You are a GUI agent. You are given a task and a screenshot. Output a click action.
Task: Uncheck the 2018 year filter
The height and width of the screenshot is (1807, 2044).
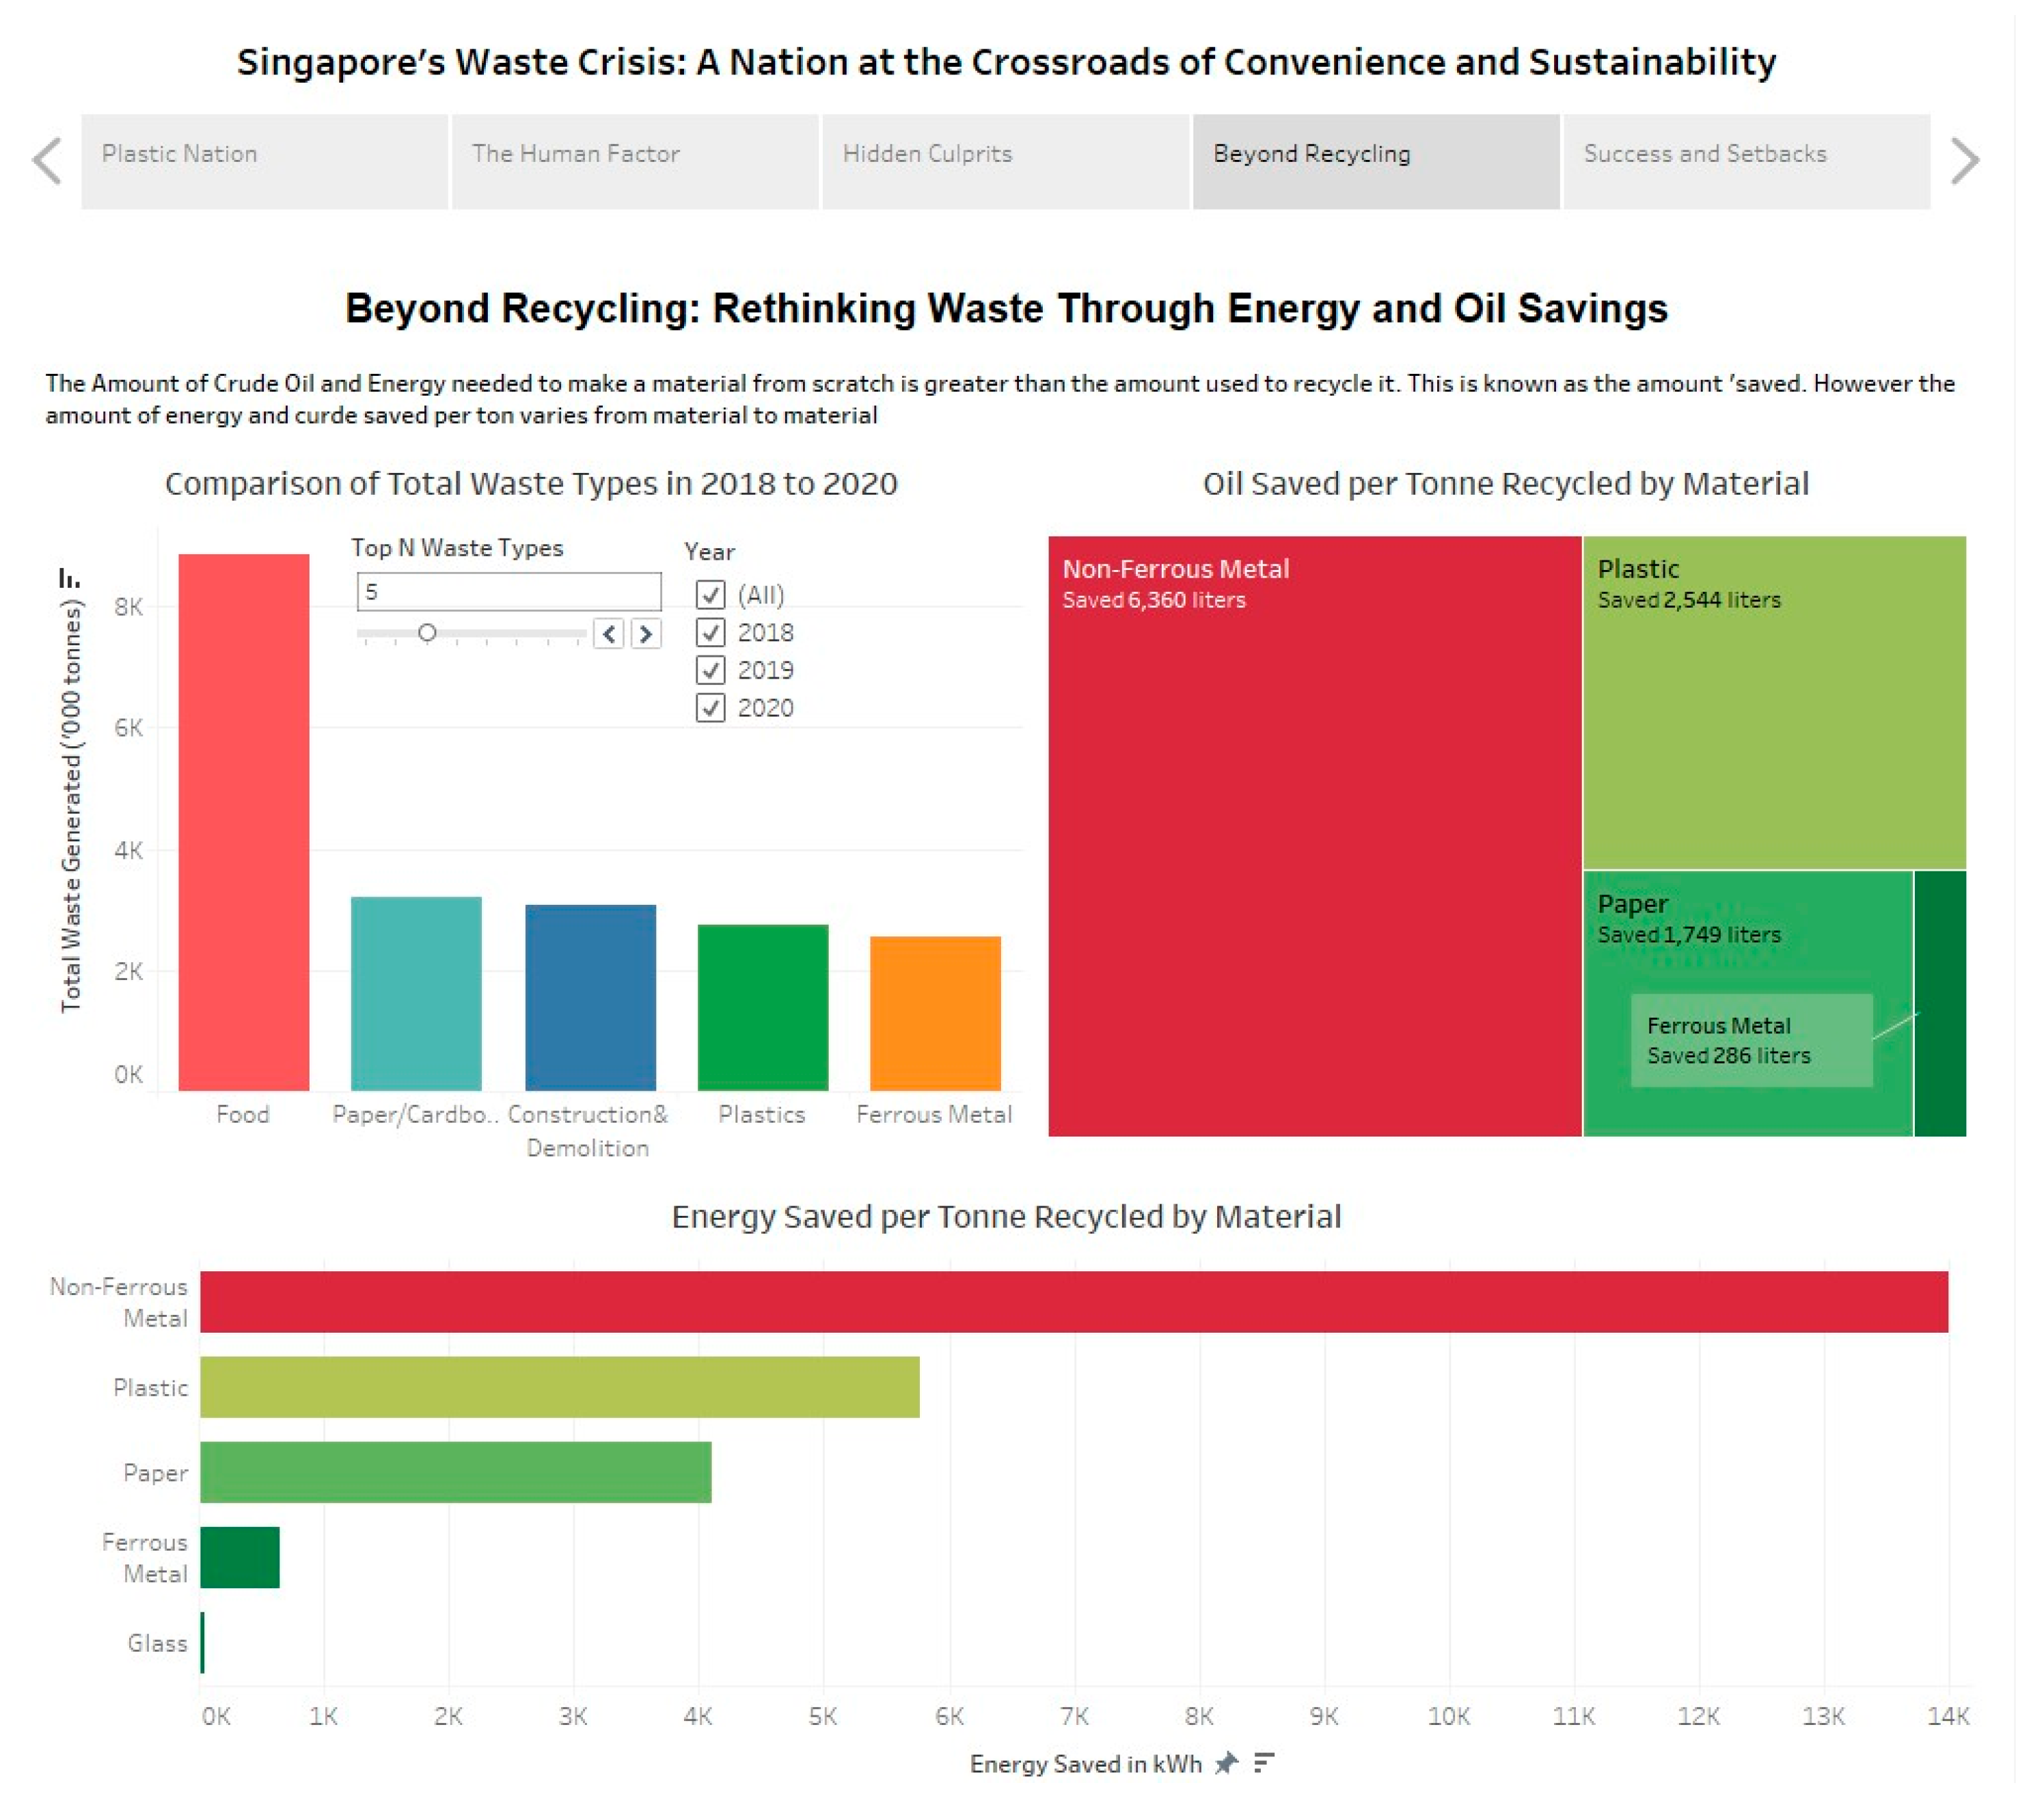point(710,632)
